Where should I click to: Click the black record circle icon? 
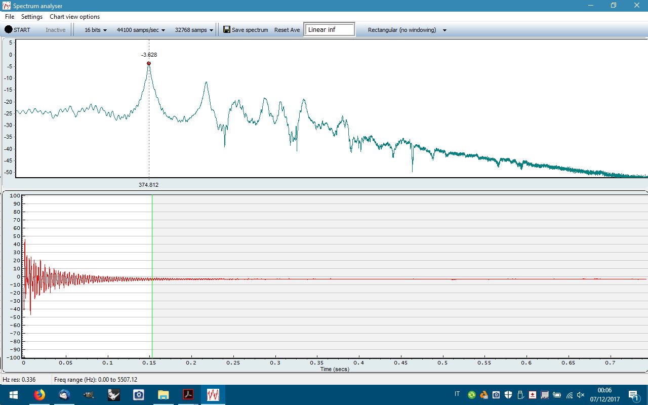(9, 30)
